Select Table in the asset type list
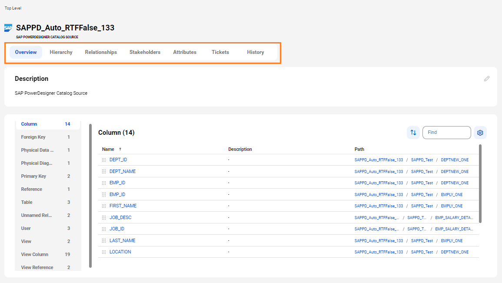 (x=47, y=202)
